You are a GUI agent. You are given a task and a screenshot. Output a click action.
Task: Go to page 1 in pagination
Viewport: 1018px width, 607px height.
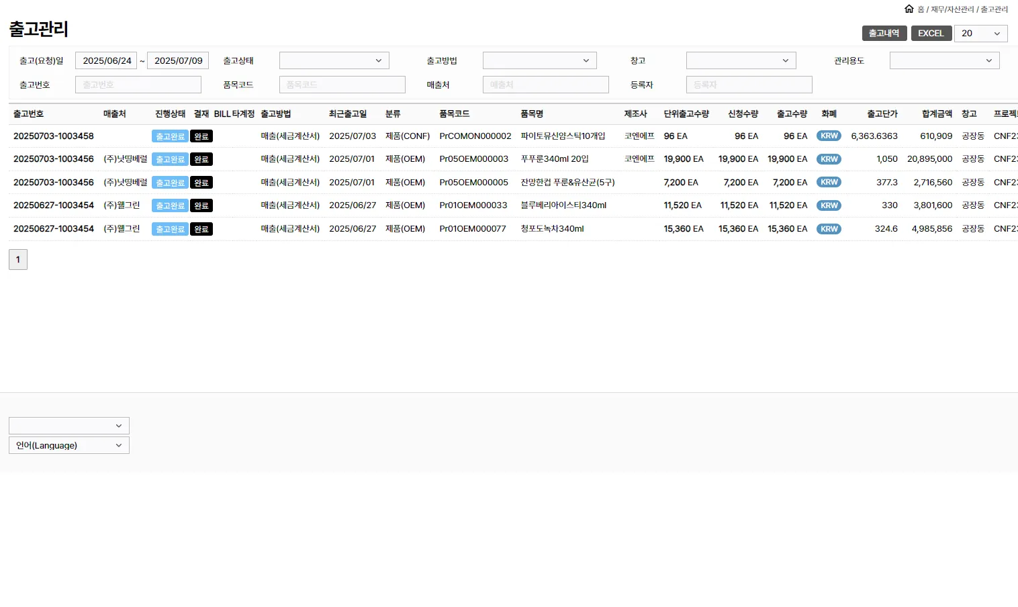[x=18, y=259]
